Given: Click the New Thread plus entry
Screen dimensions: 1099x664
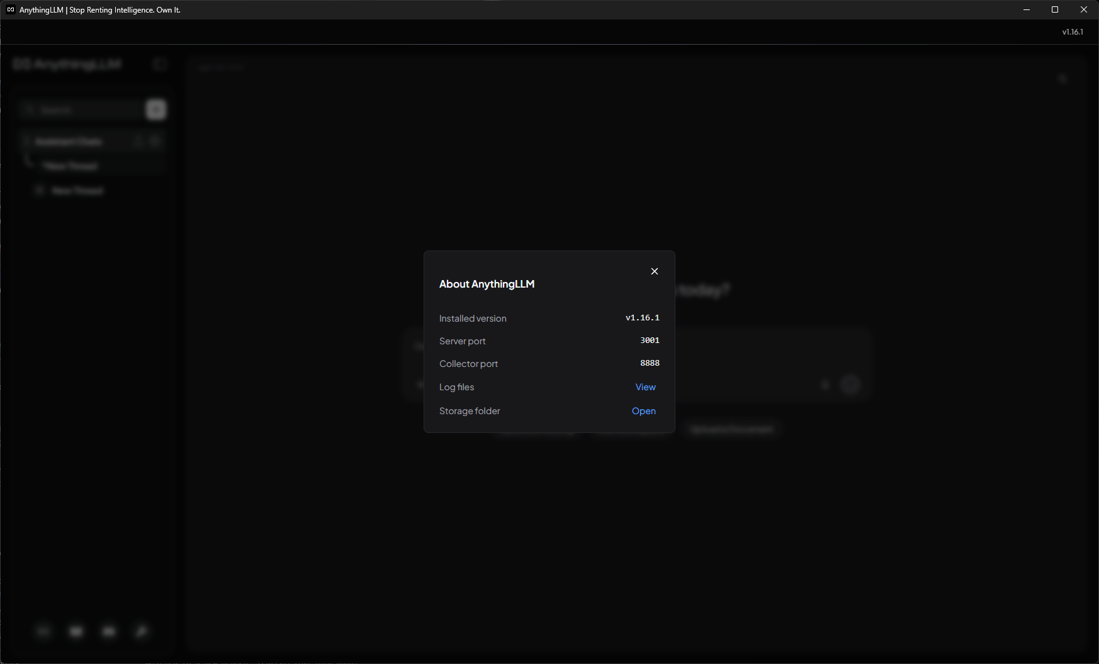Looking at the screenshot, I should (x=70, y=190).
